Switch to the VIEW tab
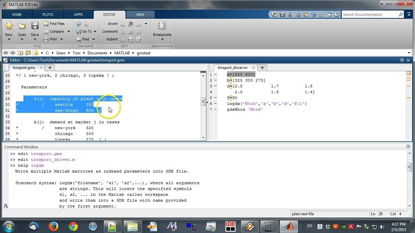This screenshot has width=415, height=233. [x=140, y=15]
